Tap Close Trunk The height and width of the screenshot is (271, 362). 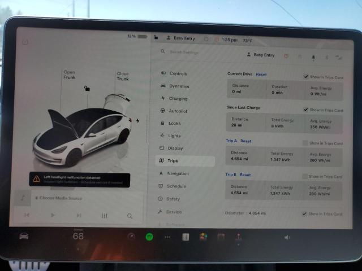123,76
